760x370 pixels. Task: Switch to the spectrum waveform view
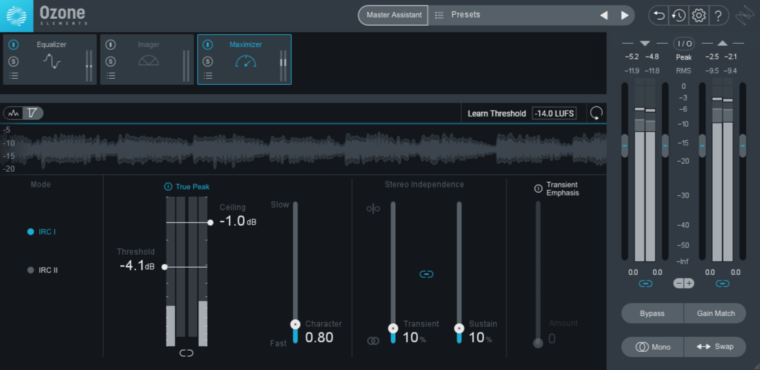click(x=14, y=113)
